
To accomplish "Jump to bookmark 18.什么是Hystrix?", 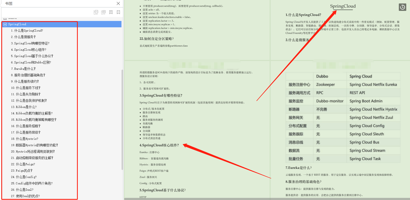I will pyautogui.click(x=25, y=139).
